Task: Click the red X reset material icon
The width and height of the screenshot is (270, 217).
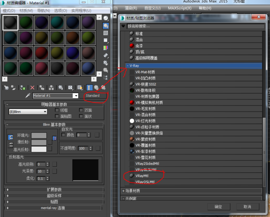Action: pos(32,88)
